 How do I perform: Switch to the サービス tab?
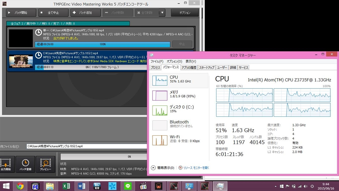tap(243, 68)
